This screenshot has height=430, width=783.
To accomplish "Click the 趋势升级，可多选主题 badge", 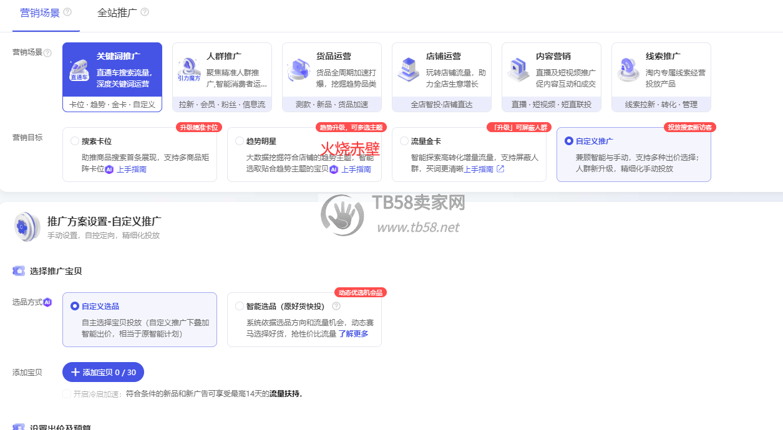I will 352,127.
